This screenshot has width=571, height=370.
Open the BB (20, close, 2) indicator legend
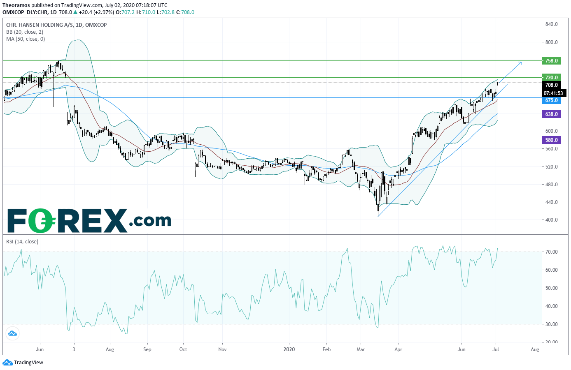pos(25,32)
